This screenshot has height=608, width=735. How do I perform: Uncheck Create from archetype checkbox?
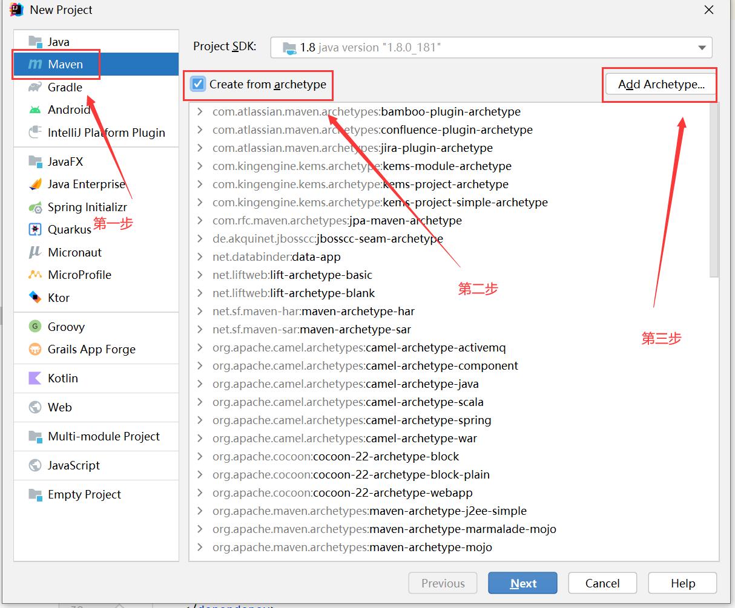pyautogui.click(x=198, y=84)
